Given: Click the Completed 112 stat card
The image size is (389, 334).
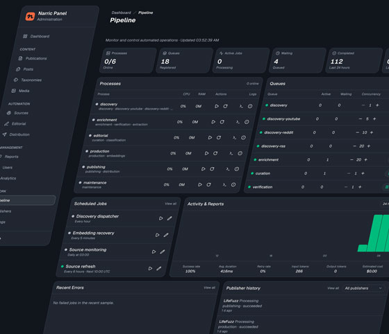Looking at the screenshot, I should pos(354,60).
